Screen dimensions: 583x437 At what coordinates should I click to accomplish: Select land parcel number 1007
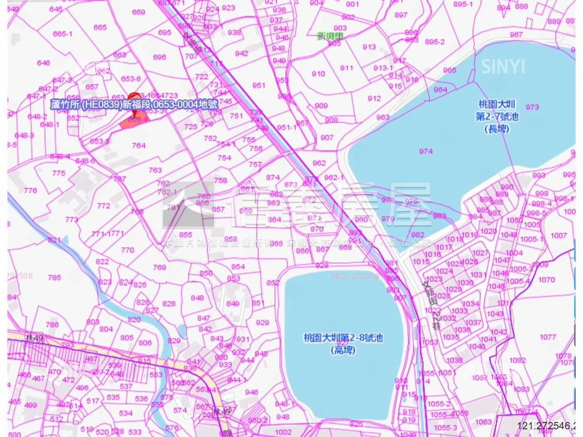559,236
